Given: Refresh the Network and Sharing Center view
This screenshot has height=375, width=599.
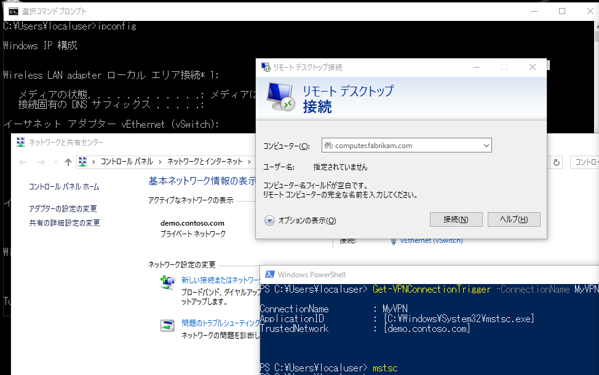Looking at the screenshot, I should (556, 163).
